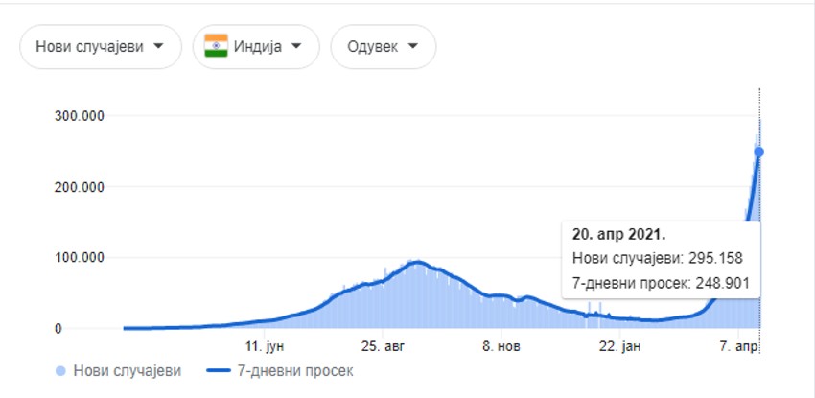This screenshot has height=398, width=815.
Task: Click the highlighted data point on the curve
Action: pos(758,152)
